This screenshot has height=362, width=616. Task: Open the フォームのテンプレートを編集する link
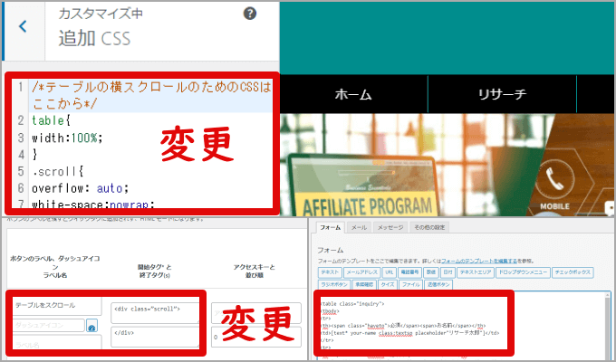(479, 261)
